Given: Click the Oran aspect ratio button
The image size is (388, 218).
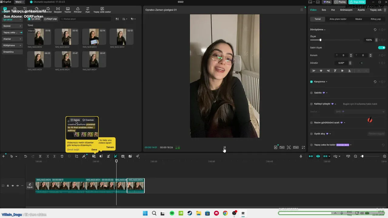Looking at the screenshot, I should click(x=296, y=147).
